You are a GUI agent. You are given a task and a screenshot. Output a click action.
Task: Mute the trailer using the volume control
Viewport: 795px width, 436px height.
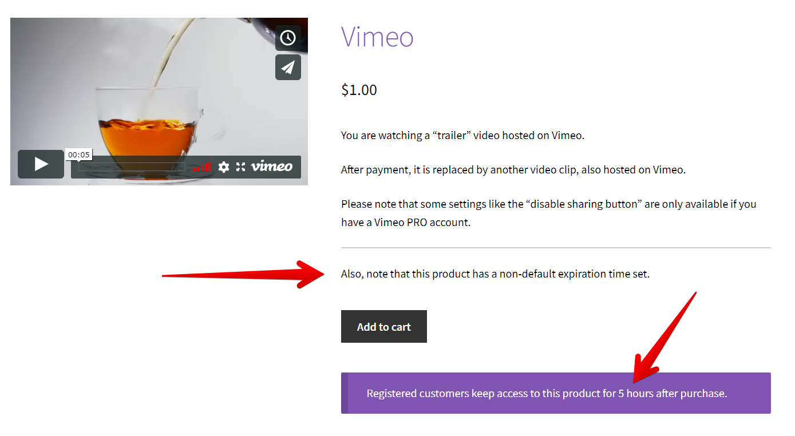(x=201, y=167)
